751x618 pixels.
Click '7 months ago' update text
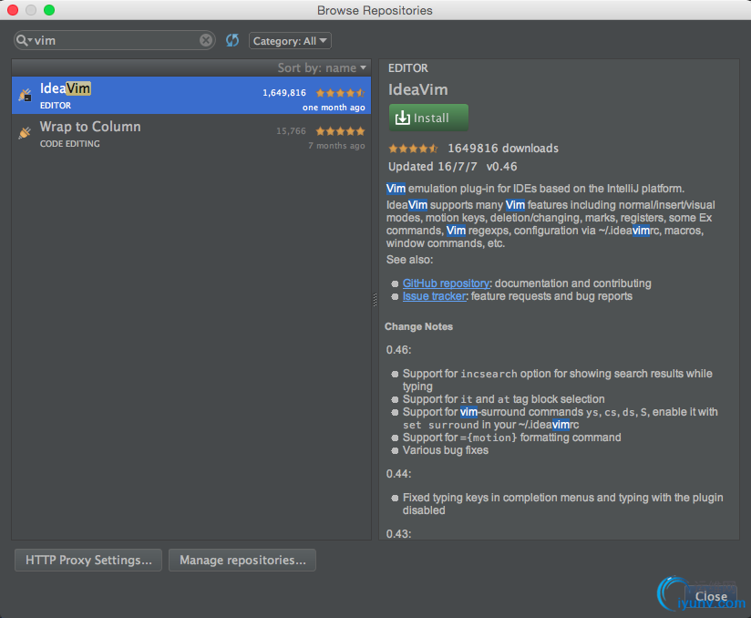(x=336, y=146)
